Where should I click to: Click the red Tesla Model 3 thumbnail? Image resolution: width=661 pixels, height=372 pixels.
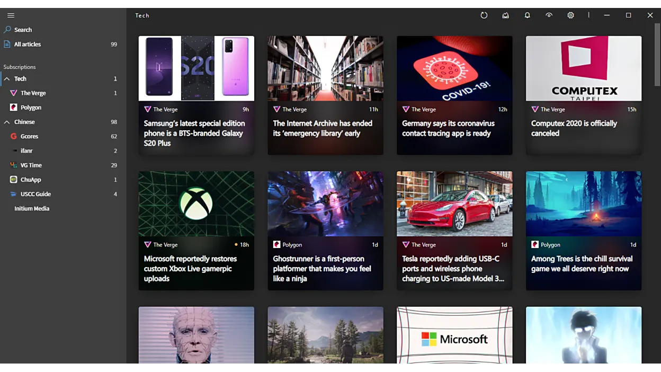[454, 204]
